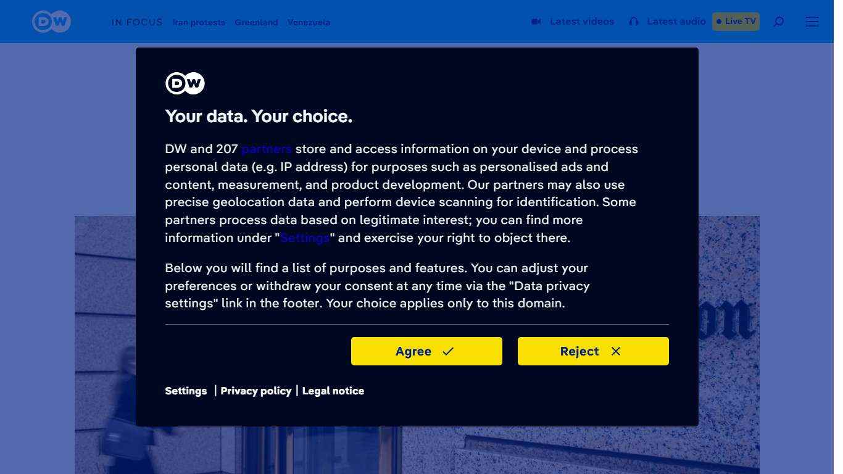Click the X icon on the Reject button
Viewport: 843px width, 474px height.
[x=616, y=351]
